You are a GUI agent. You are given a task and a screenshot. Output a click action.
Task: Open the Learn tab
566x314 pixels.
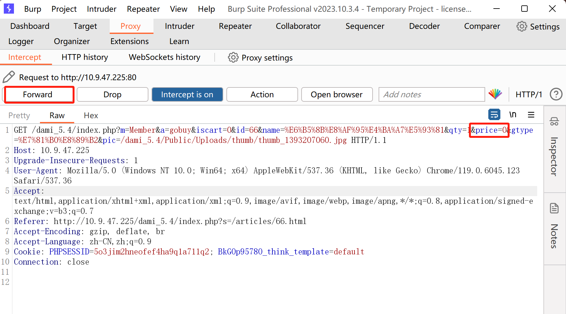pos(179,41)
